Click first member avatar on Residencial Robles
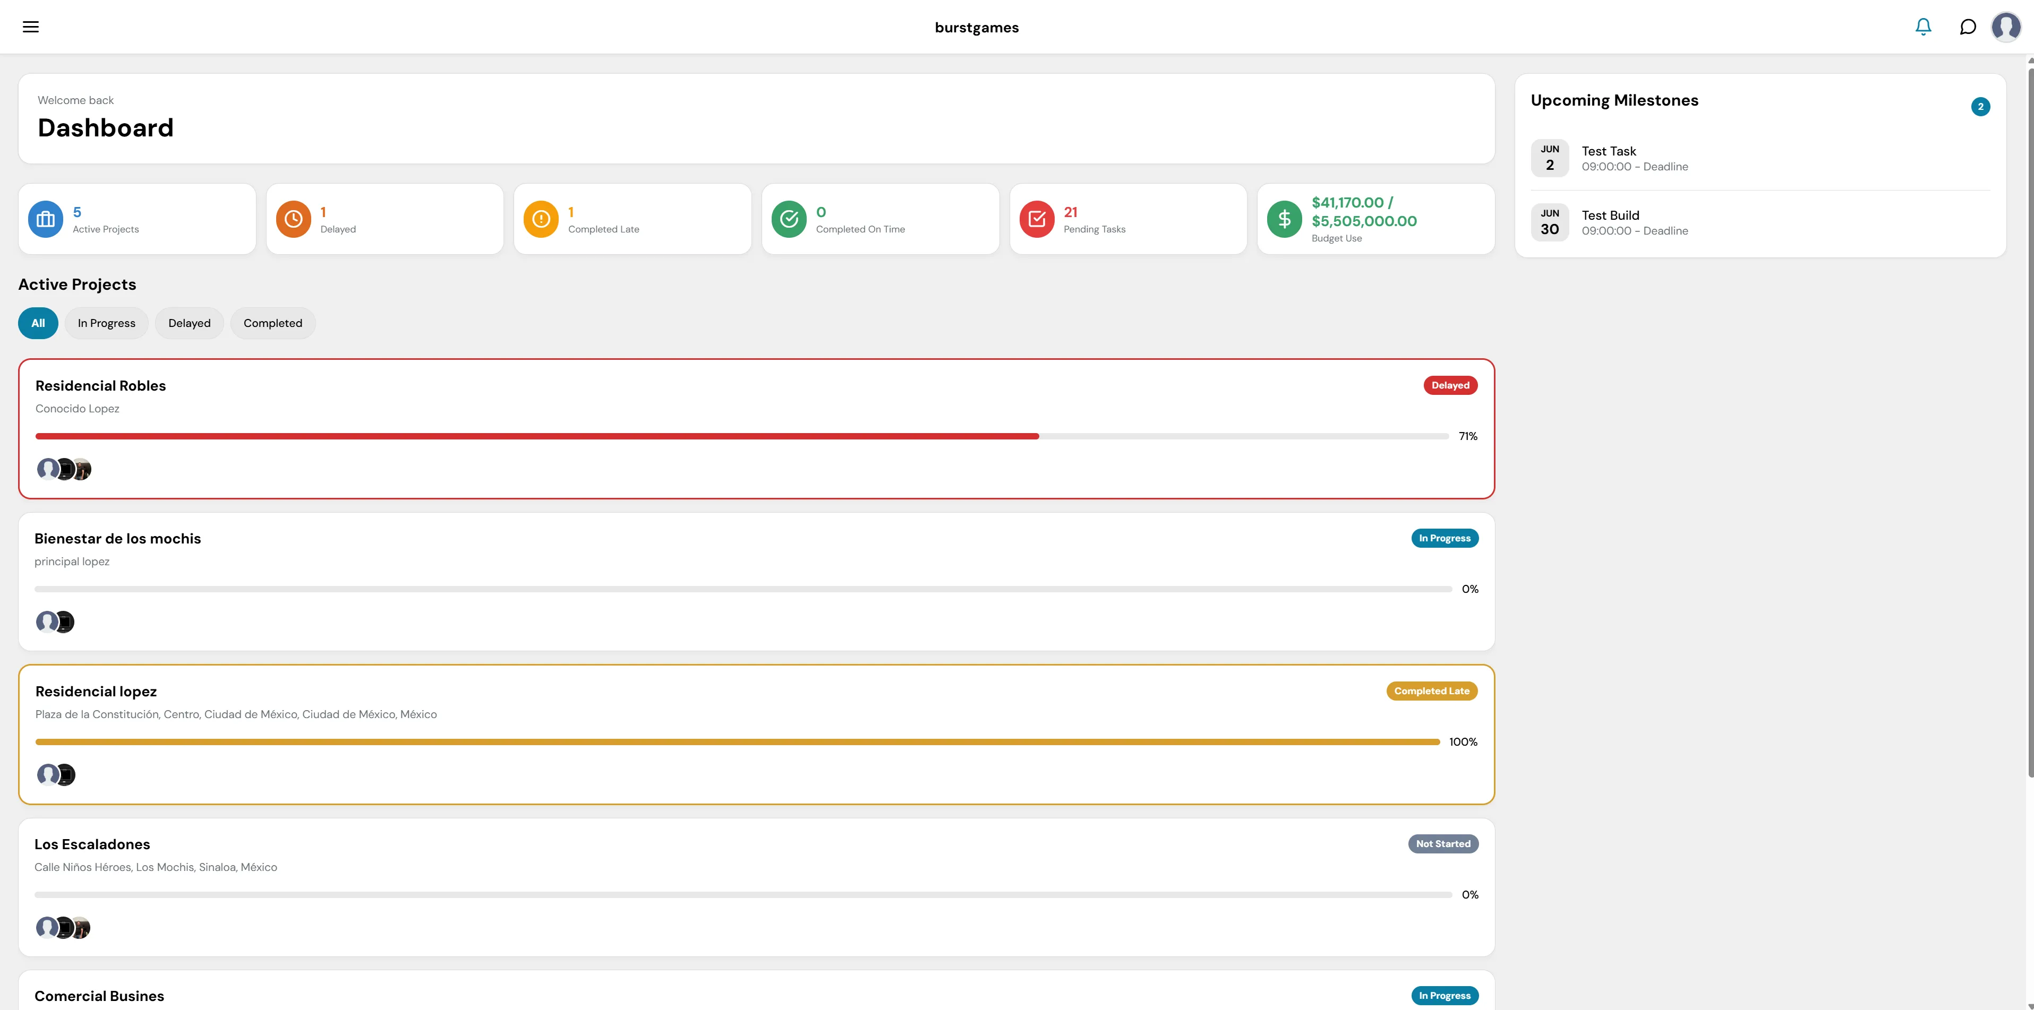2034x1010 pixels. [x=47, y=470]
